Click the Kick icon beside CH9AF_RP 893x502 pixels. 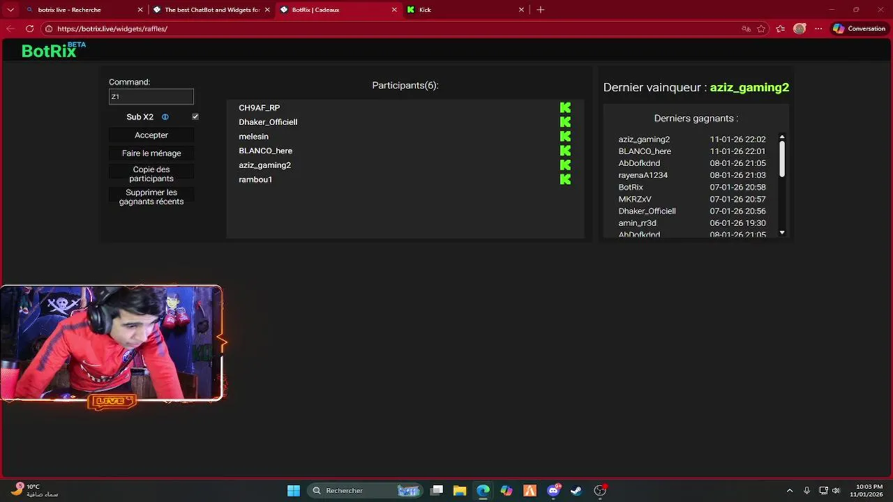pos(565,107)
